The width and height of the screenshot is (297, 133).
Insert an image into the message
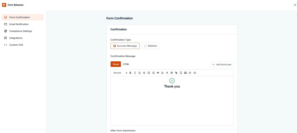pos(185,73)
